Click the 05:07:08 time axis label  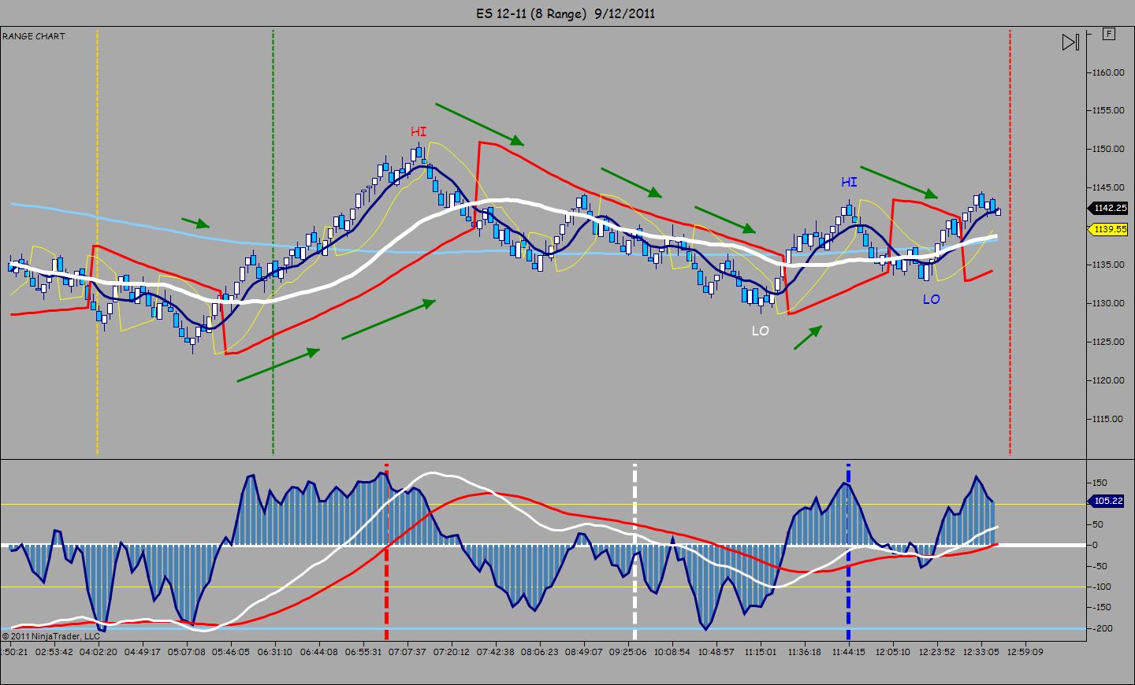pyautogui.click(x=187, y=652)
